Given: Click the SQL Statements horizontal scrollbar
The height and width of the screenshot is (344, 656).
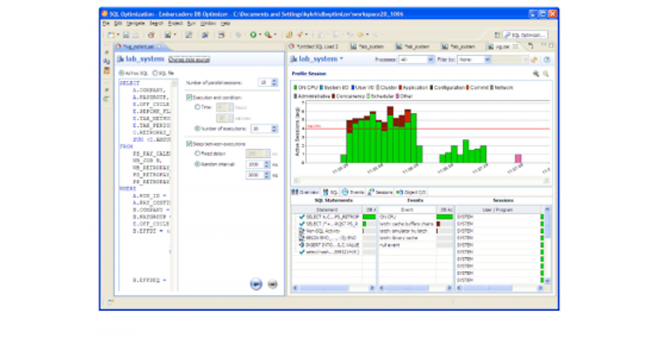Looking at the screenshot, I should (333, 287).
